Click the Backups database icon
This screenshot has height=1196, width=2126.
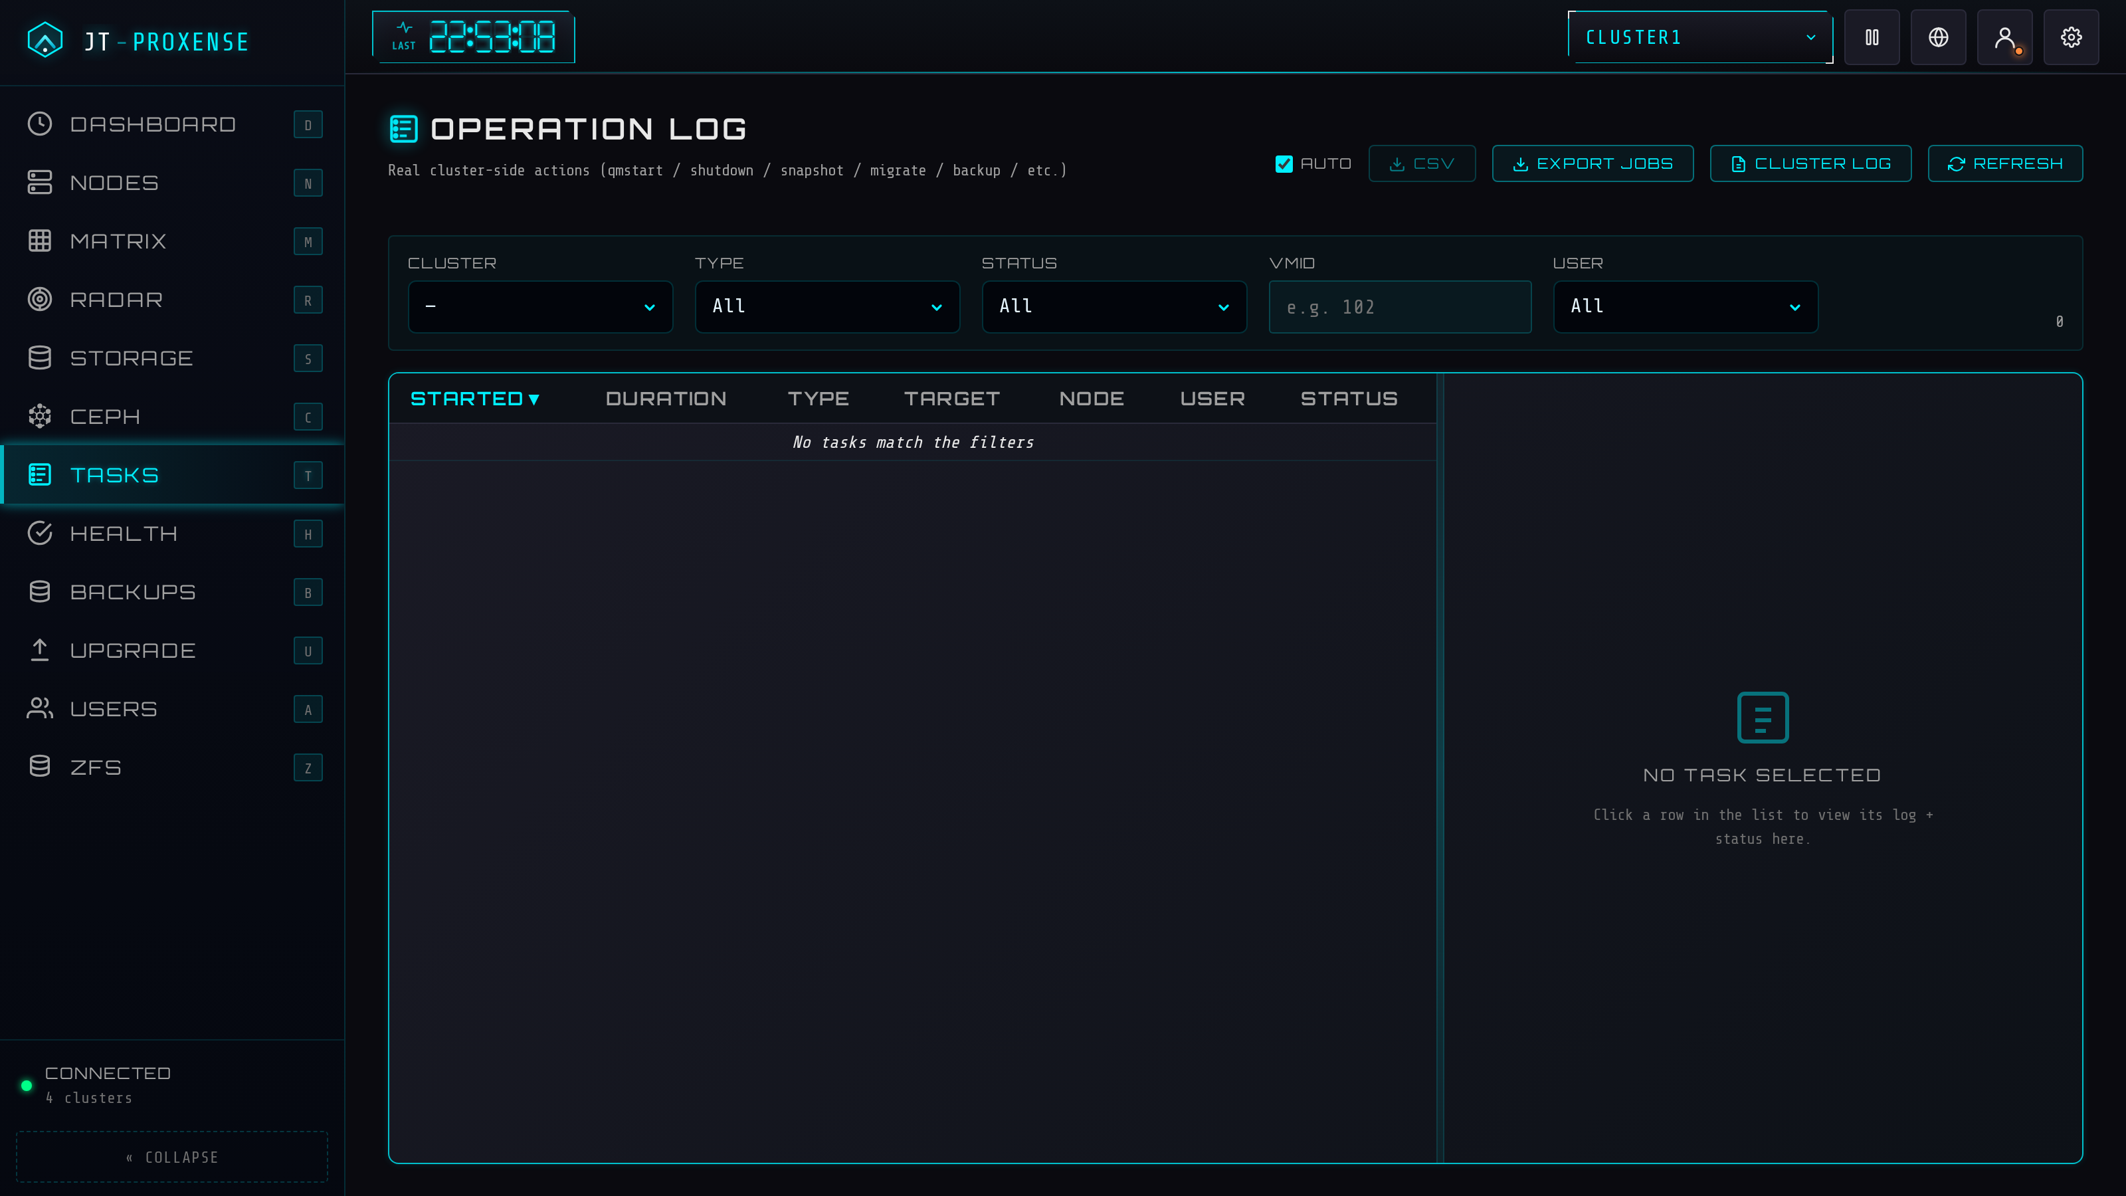pos(40,592)
